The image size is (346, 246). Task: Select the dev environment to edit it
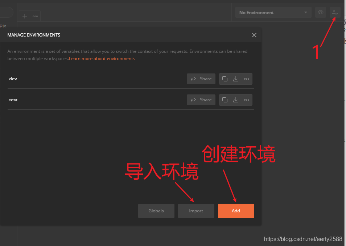(13, 79)
